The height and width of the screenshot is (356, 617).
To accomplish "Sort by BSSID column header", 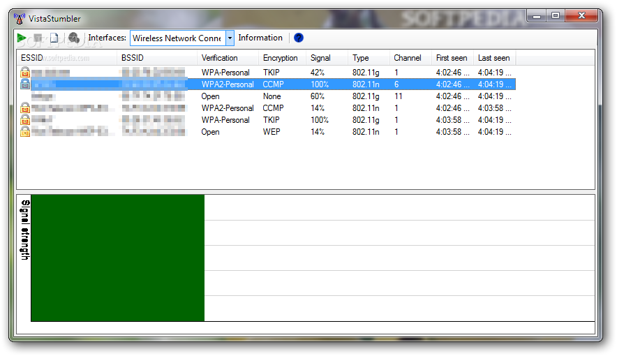I will click(157, 58).
